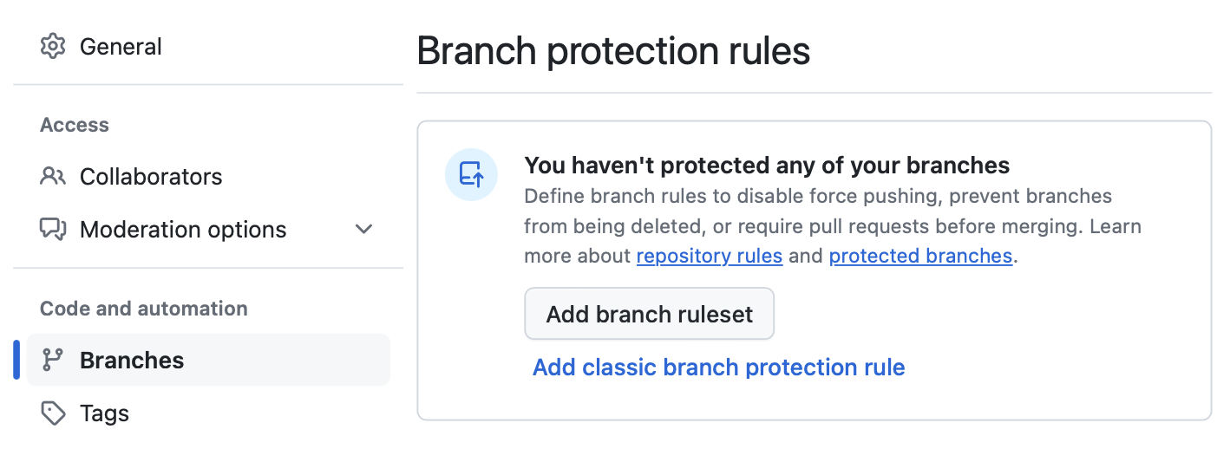Image resolution: width=1230 pixels, height=449 pixels.
Task: Click the Branch protection rules heading
Action: click(x=613, y=51)
